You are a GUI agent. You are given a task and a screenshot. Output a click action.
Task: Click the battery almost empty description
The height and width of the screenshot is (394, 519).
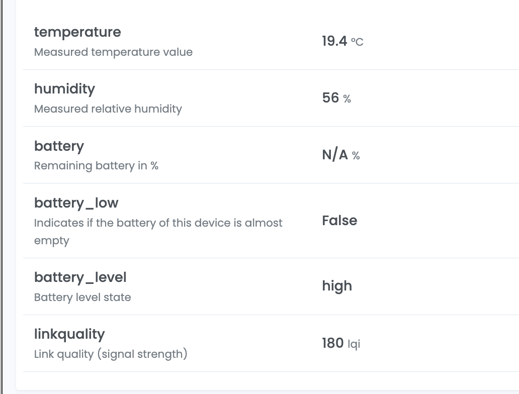tap(158, 232)
